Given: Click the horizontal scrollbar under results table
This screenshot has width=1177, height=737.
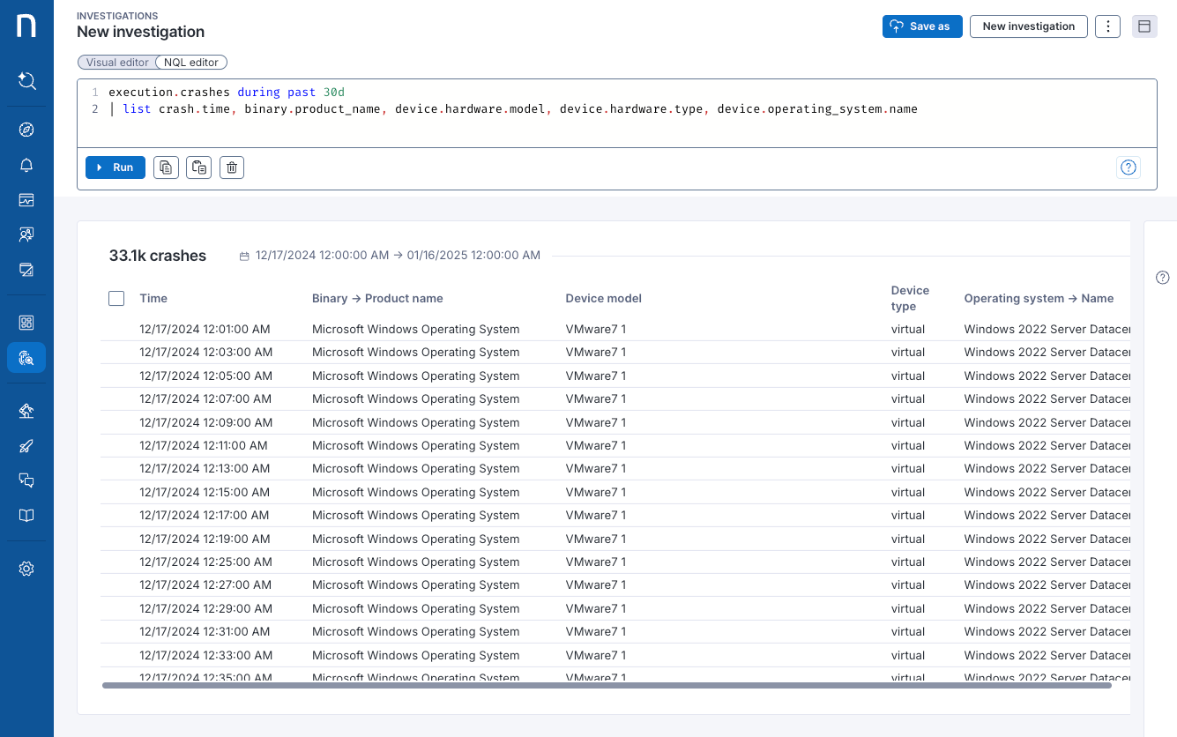Looking at the screenshot, I should coord(607,685).
